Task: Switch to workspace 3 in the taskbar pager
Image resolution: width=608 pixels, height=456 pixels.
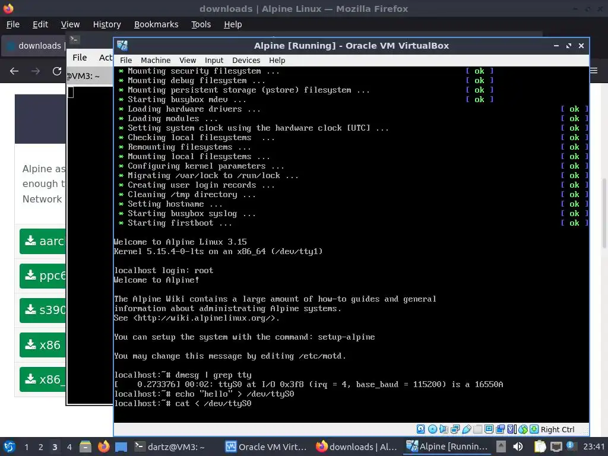Action: pos(55,447)
